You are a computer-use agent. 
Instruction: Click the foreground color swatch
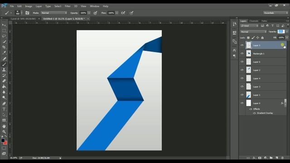[3, 140]
